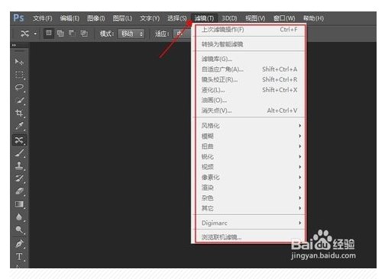Open the 编辑(E) menu
The width and height of the screenshot is (385, 279).
pyautogui.click(x=70, y=18)
